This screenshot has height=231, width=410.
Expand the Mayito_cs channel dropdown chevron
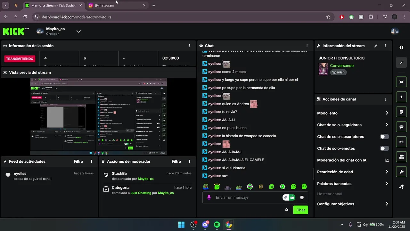point(78,31)
